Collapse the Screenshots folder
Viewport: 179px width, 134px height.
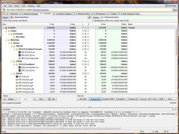pos(9,34)
